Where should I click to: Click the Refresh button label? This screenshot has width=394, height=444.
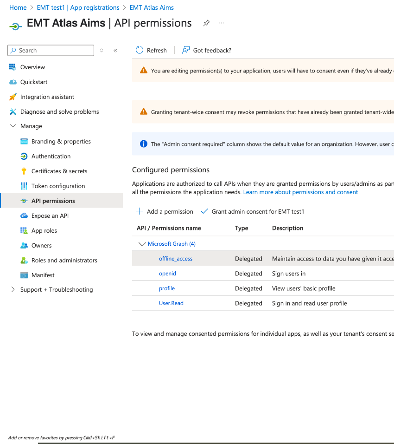tap(157, 51)
